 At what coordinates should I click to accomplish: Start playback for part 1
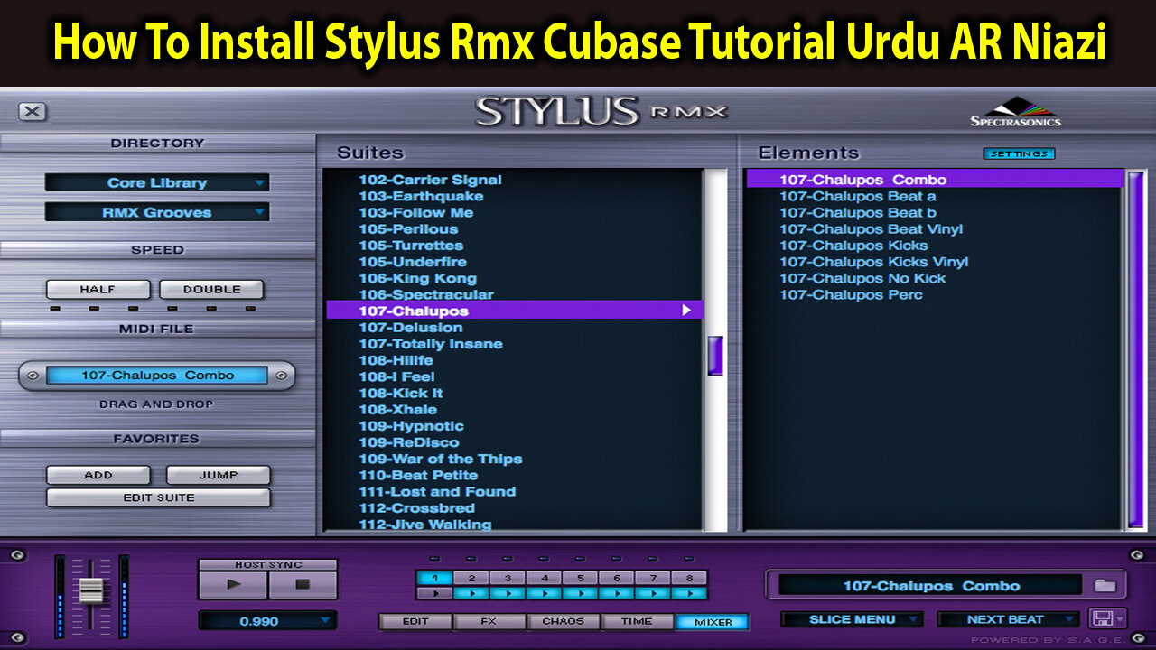pyautogui.click(x=435, y=593)
